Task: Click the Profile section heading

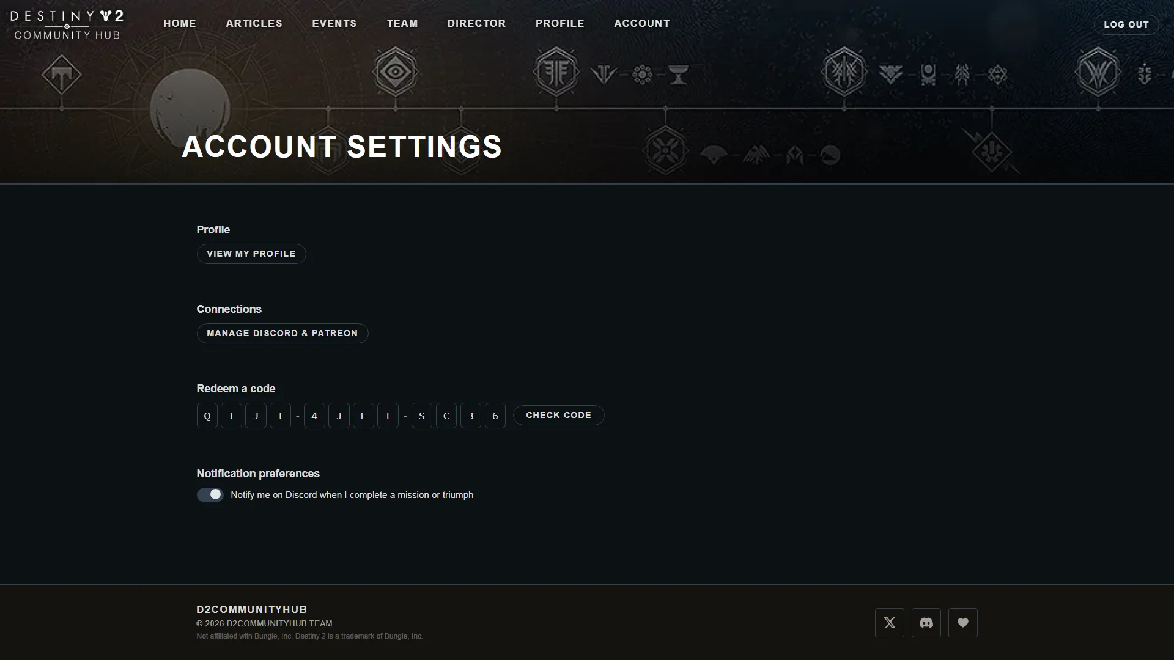Action: pos(213,230)
